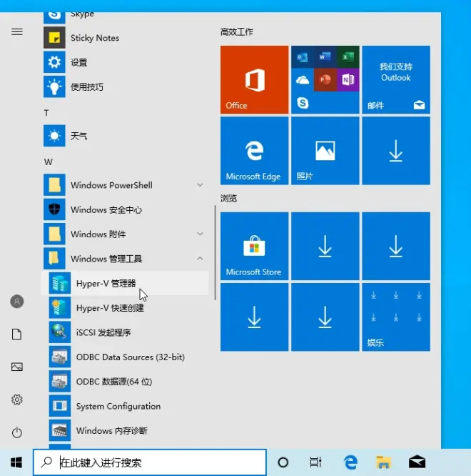Image resolution: width=471 pixels, height=476 pixels.
Task: Open the Documents shortcut in the sidebar
Action: pyautogui.click(x=17, y=334)
